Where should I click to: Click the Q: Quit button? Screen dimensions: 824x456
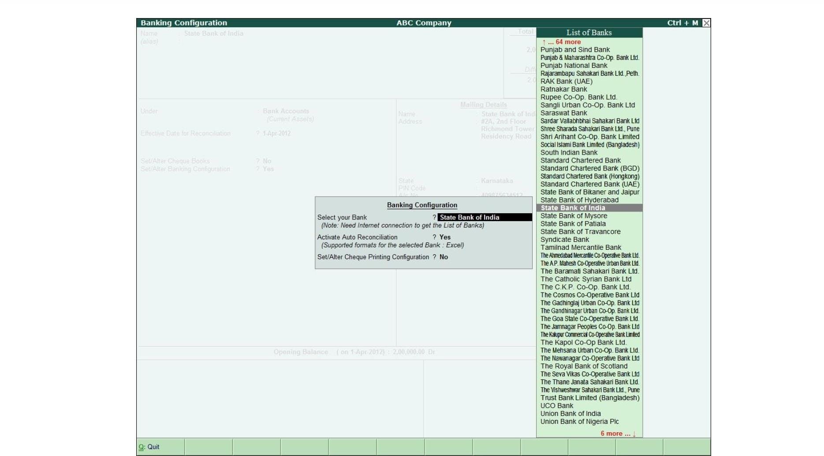(149, 447)
